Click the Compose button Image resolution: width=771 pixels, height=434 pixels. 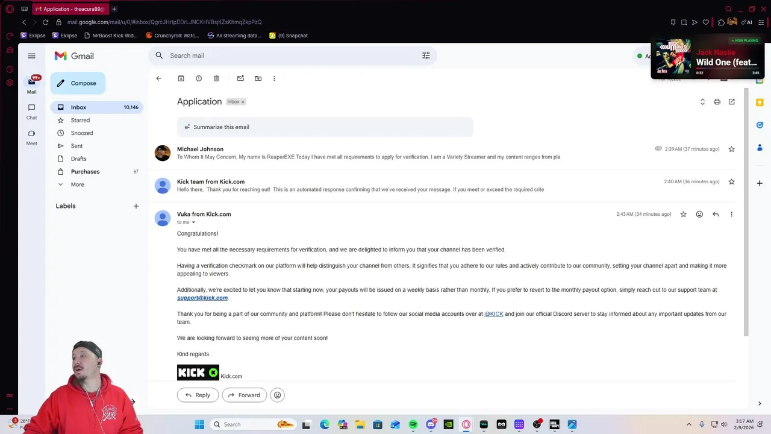[78, 83]
